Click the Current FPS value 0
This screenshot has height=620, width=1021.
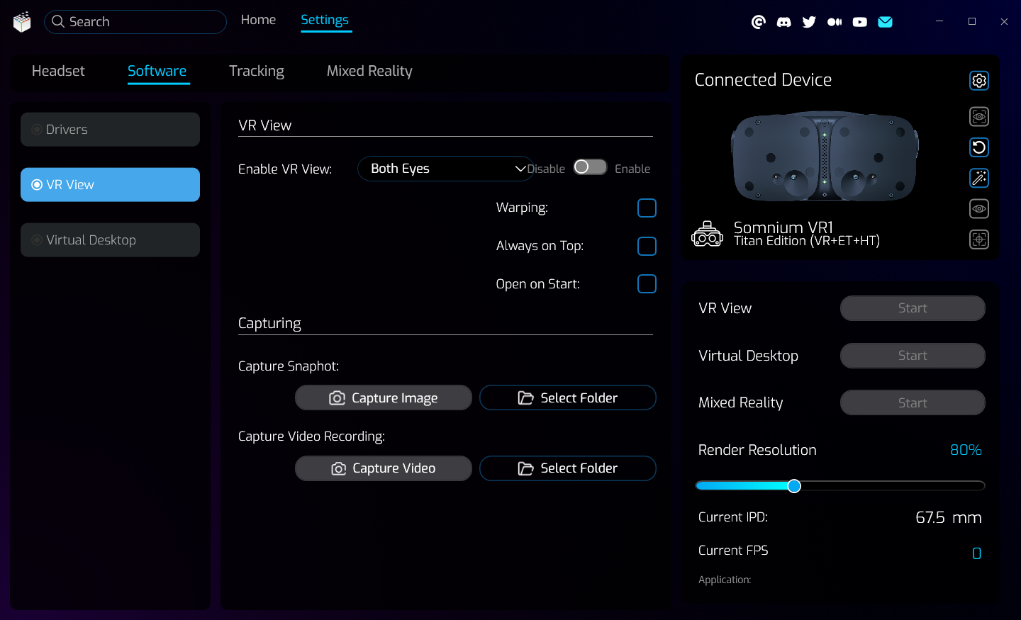(x=976, y=553)
